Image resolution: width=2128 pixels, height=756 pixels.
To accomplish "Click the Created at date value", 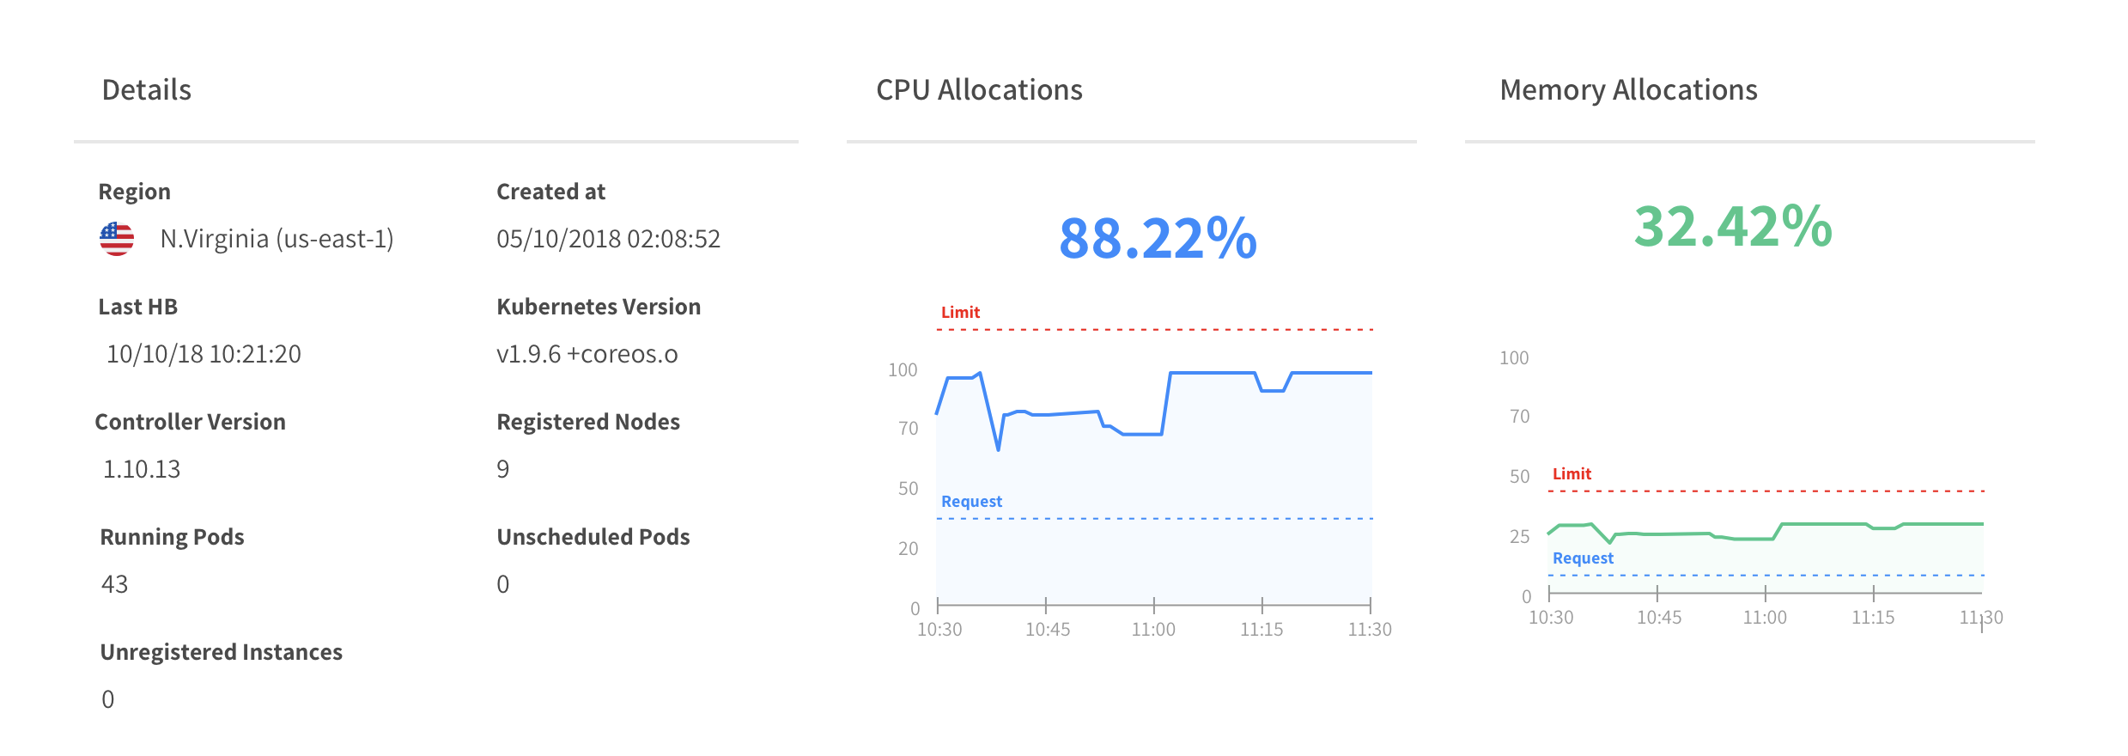I will (x=608, y=239).
